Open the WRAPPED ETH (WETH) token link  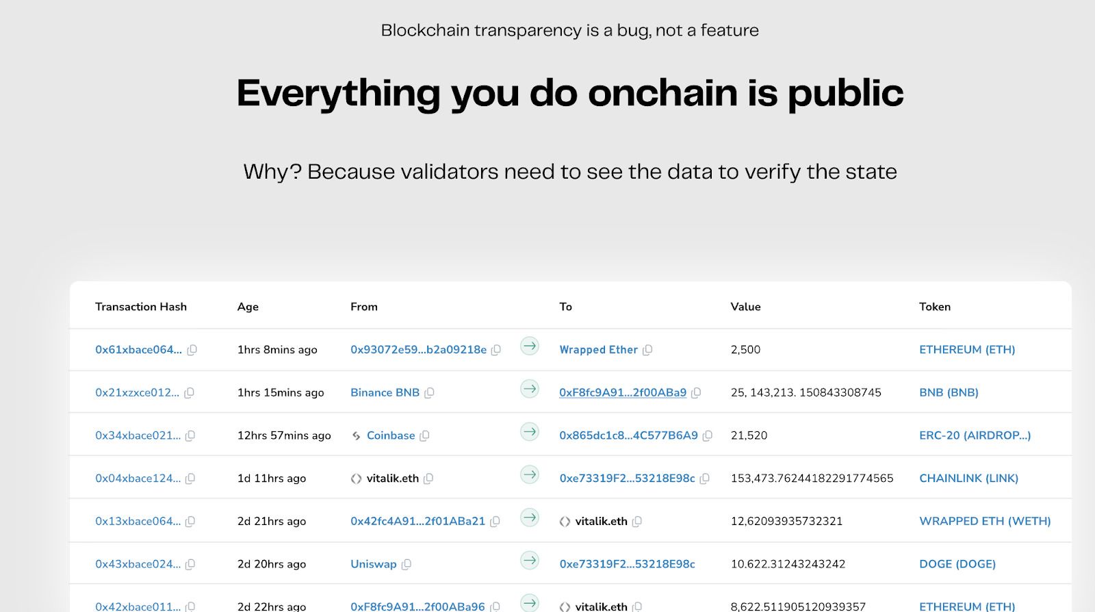[x=985, y=522]
